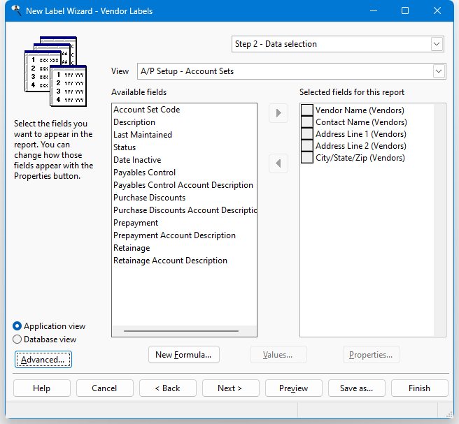Click the Available fields horizontal scrollbar
Image resolution: width=459 pixels, height=424 pixels.
184,331
